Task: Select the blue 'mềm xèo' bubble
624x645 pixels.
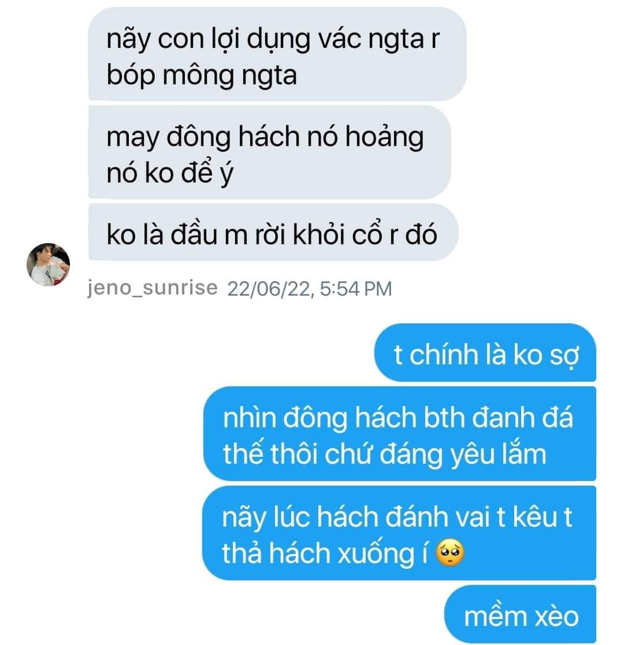Action: 520,614
